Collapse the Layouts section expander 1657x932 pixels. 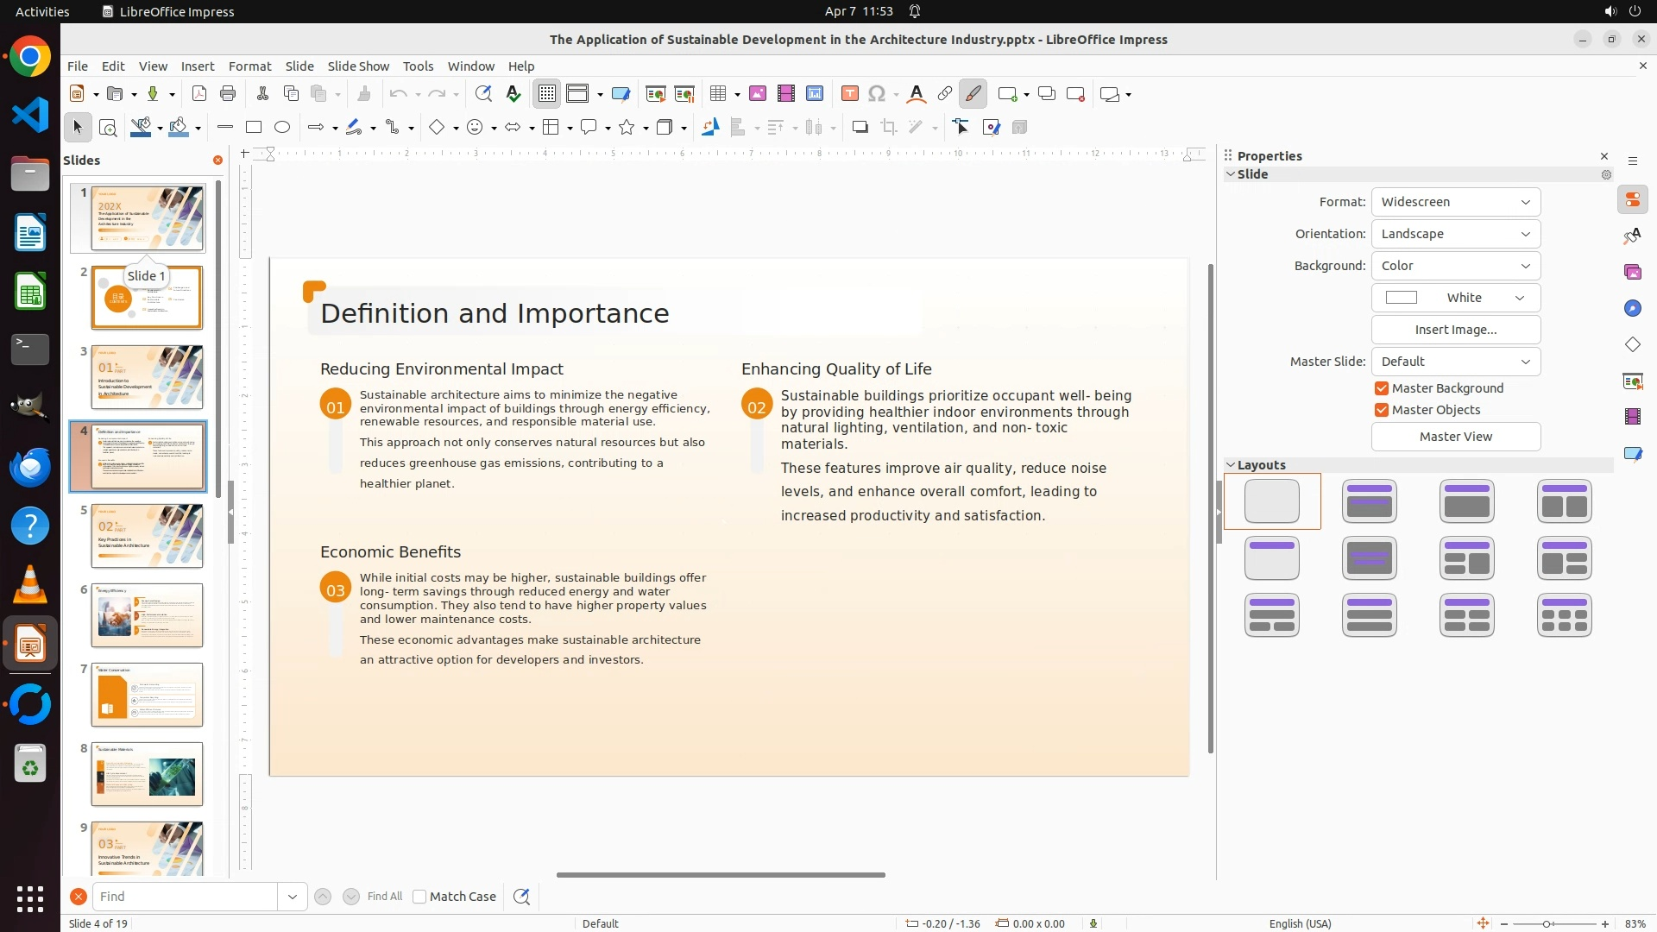point(1231,465)
